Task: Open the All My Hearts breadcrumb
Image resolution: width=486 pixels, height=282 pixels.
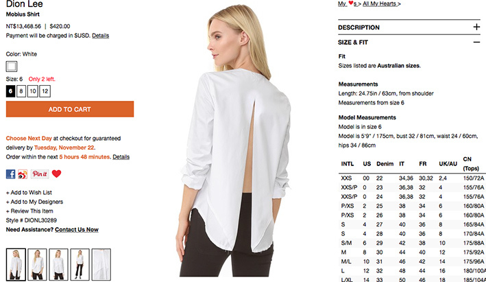Action: pyautogui.click(x=382, y=3)
